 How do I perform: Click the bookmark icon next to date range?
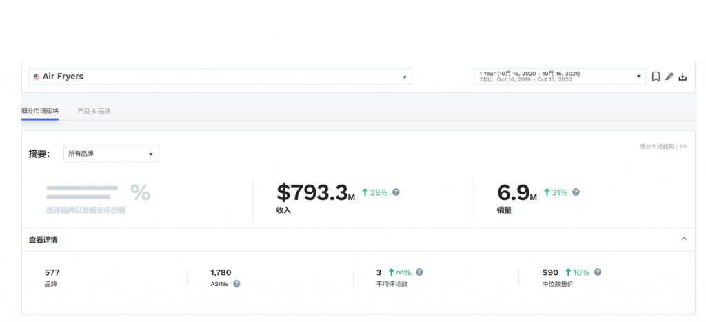coord(656,77)
